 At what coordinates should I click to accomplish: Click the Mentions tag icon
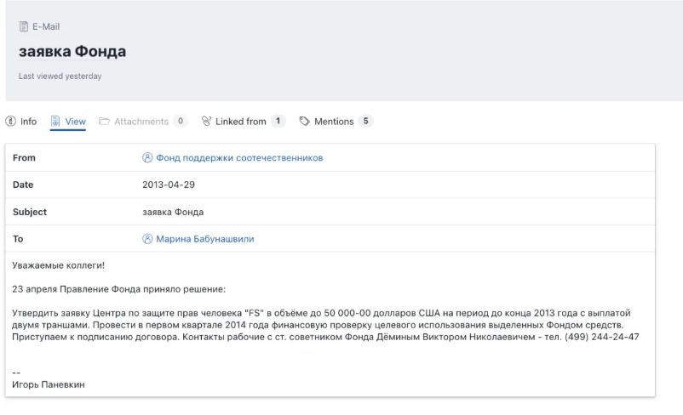coord(305,122)
